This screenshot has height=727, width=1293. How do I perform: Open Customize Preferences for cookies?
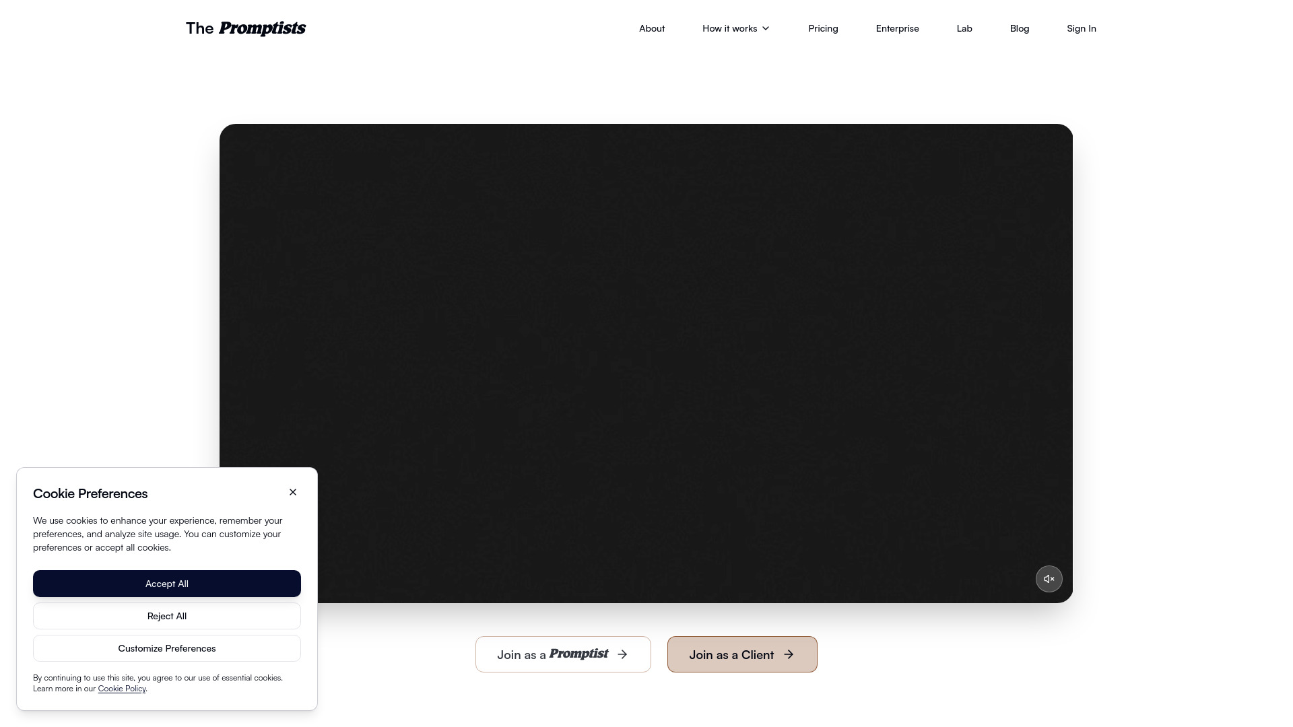pos(167,648)
